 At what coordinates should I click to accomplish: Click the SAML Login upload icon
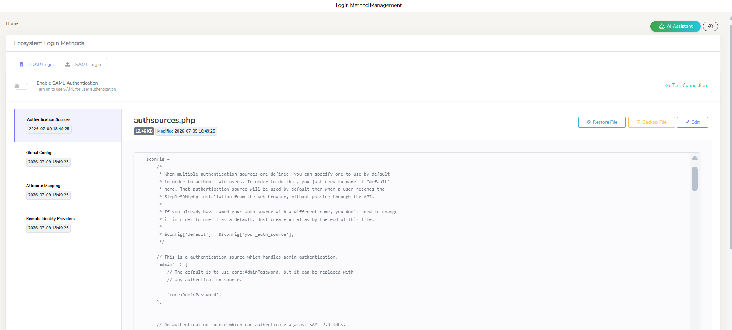(x=68, y=65)
